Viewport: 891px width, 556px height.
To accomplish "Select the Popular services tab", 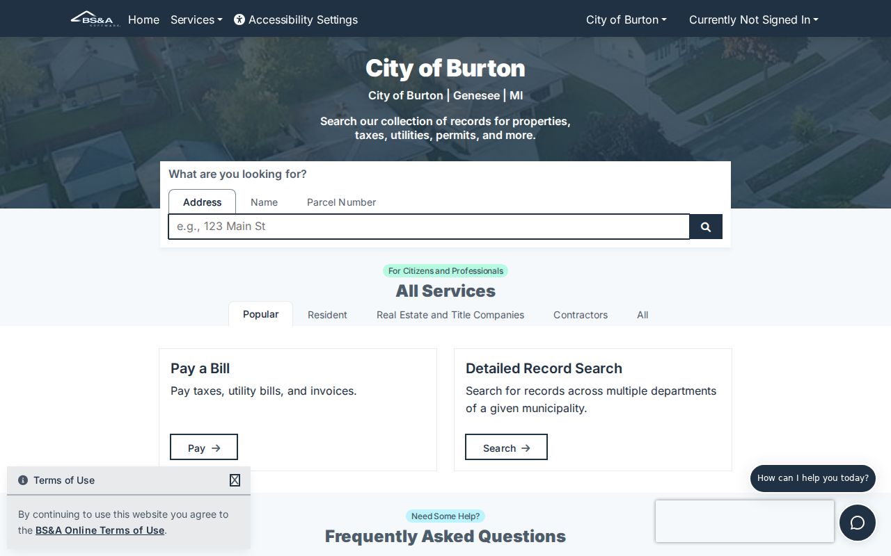I will [260, 314].
